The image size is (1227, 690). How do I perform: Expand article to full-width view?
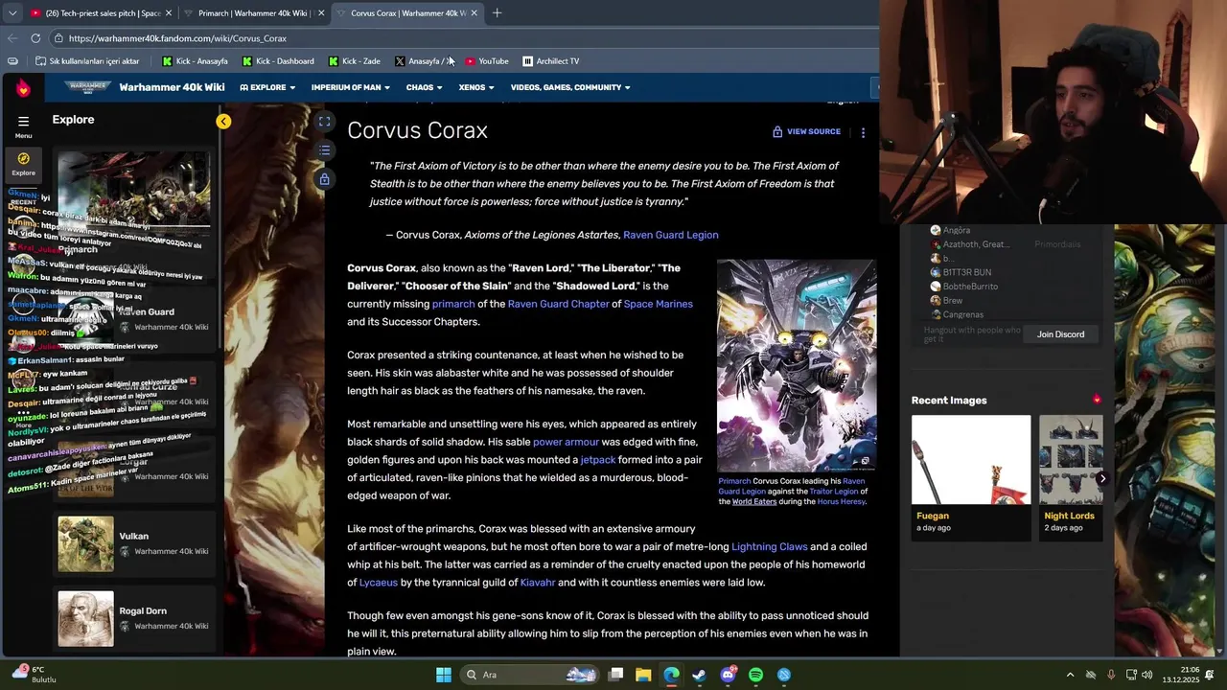click(x=325, y=122)
